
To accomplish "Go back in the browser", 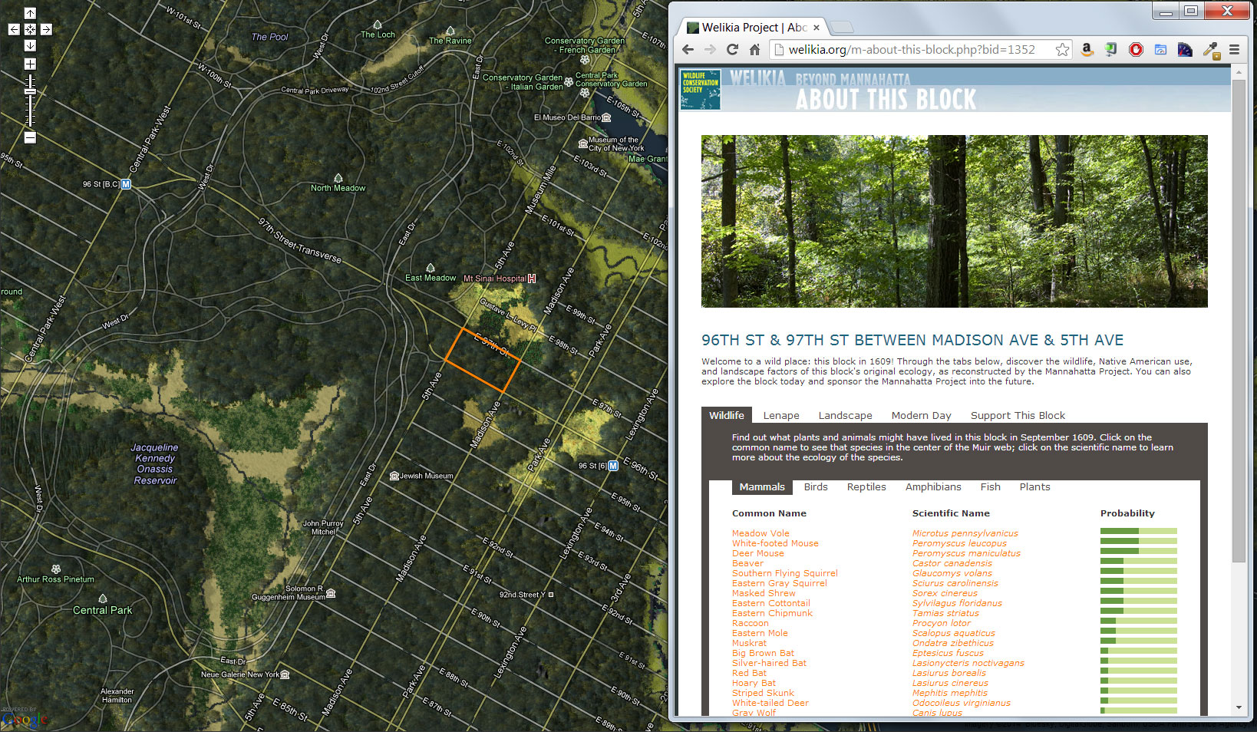I will pyautogui.click(x=688, y=50).
